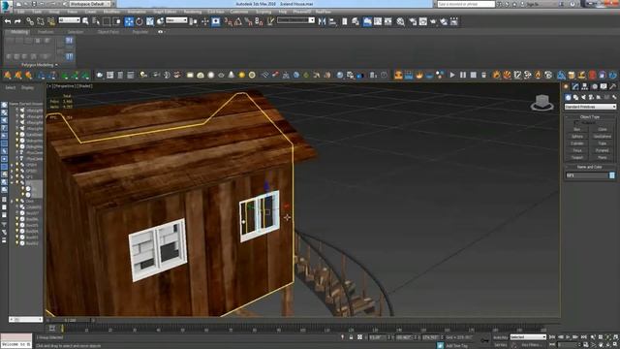Screen dimensions: 620x349
Task: Open the selection filter dropdown
Action: [x=69, y=20]
